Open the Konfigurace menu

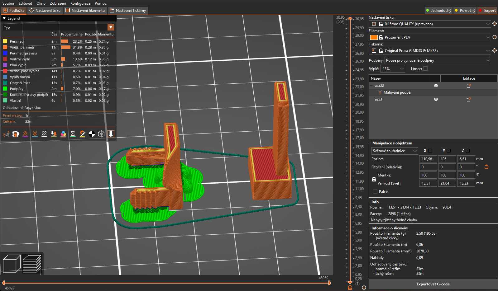[80, 3]
